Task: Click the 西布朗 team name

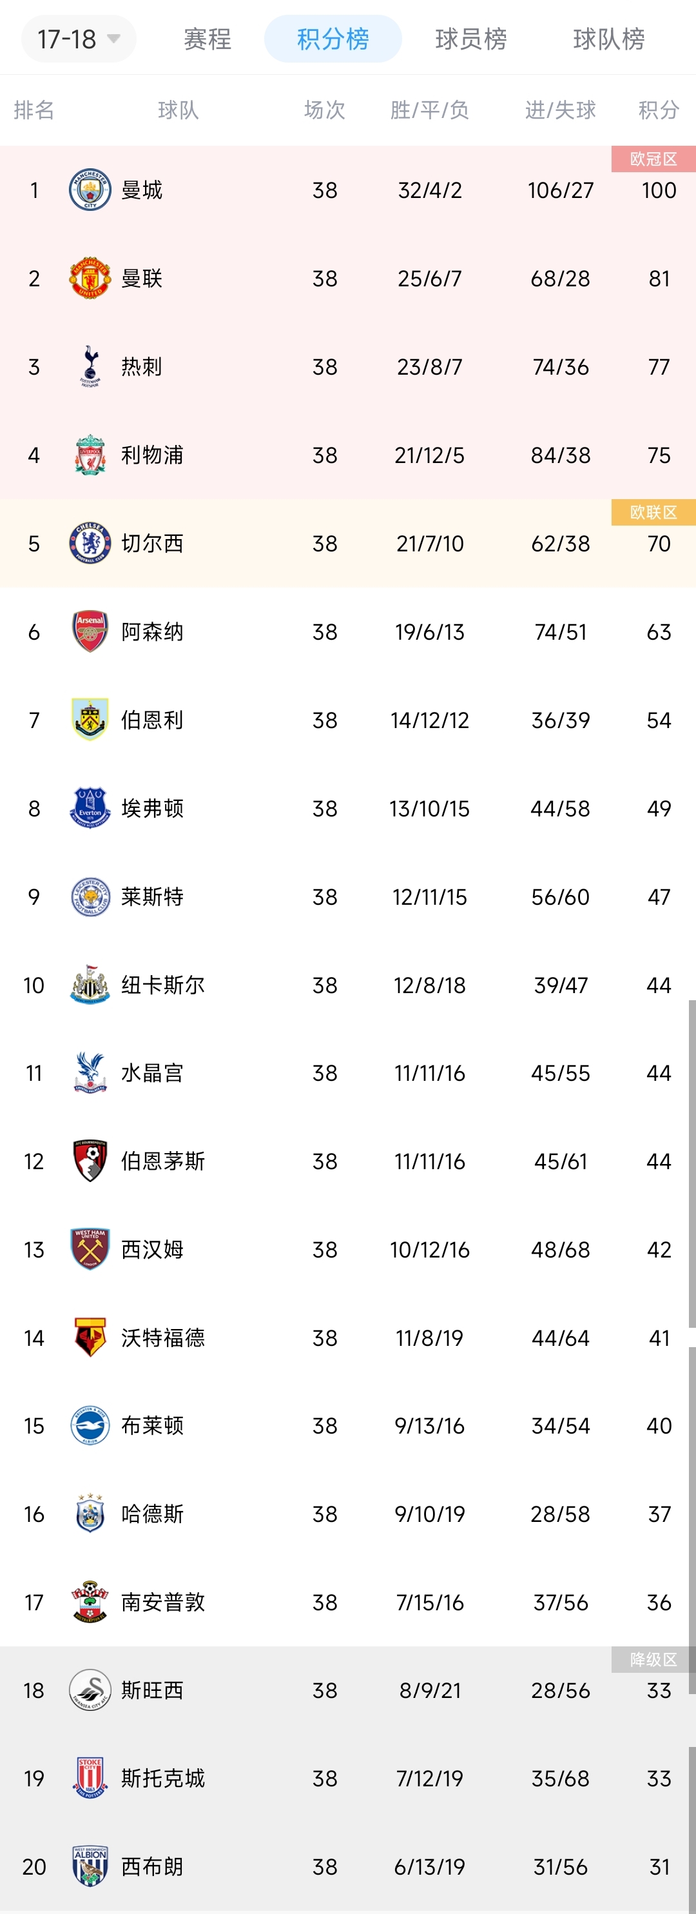Action: point(152,1866)
